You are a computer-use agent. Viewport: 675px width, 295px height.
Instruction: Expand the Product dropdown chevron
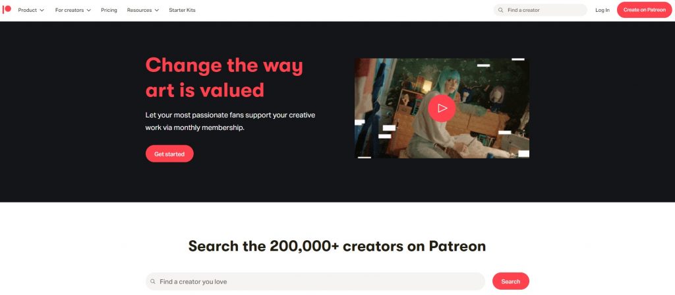click(42, 11)
